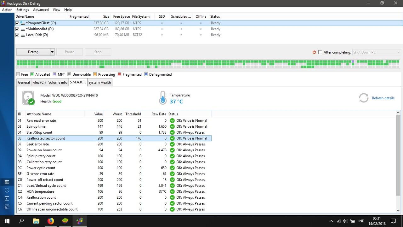This screenshot has width=403, height=227.
Task: Open the Defrag button dropdown arrow
Action: click(52, 52)
